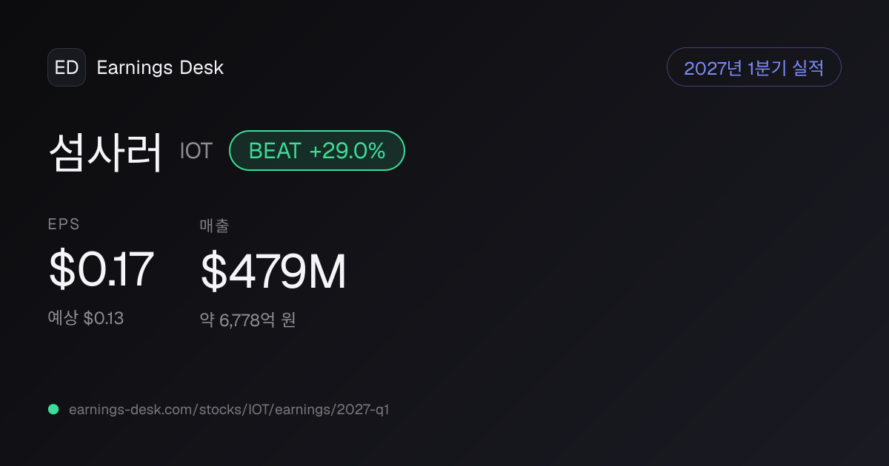Click the 예상 $0.13 estimate text

[86, 318]
